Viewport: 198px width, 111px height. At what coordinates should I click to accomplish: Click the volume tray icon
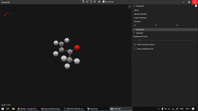pyautogui.click(x=169, y=109)
